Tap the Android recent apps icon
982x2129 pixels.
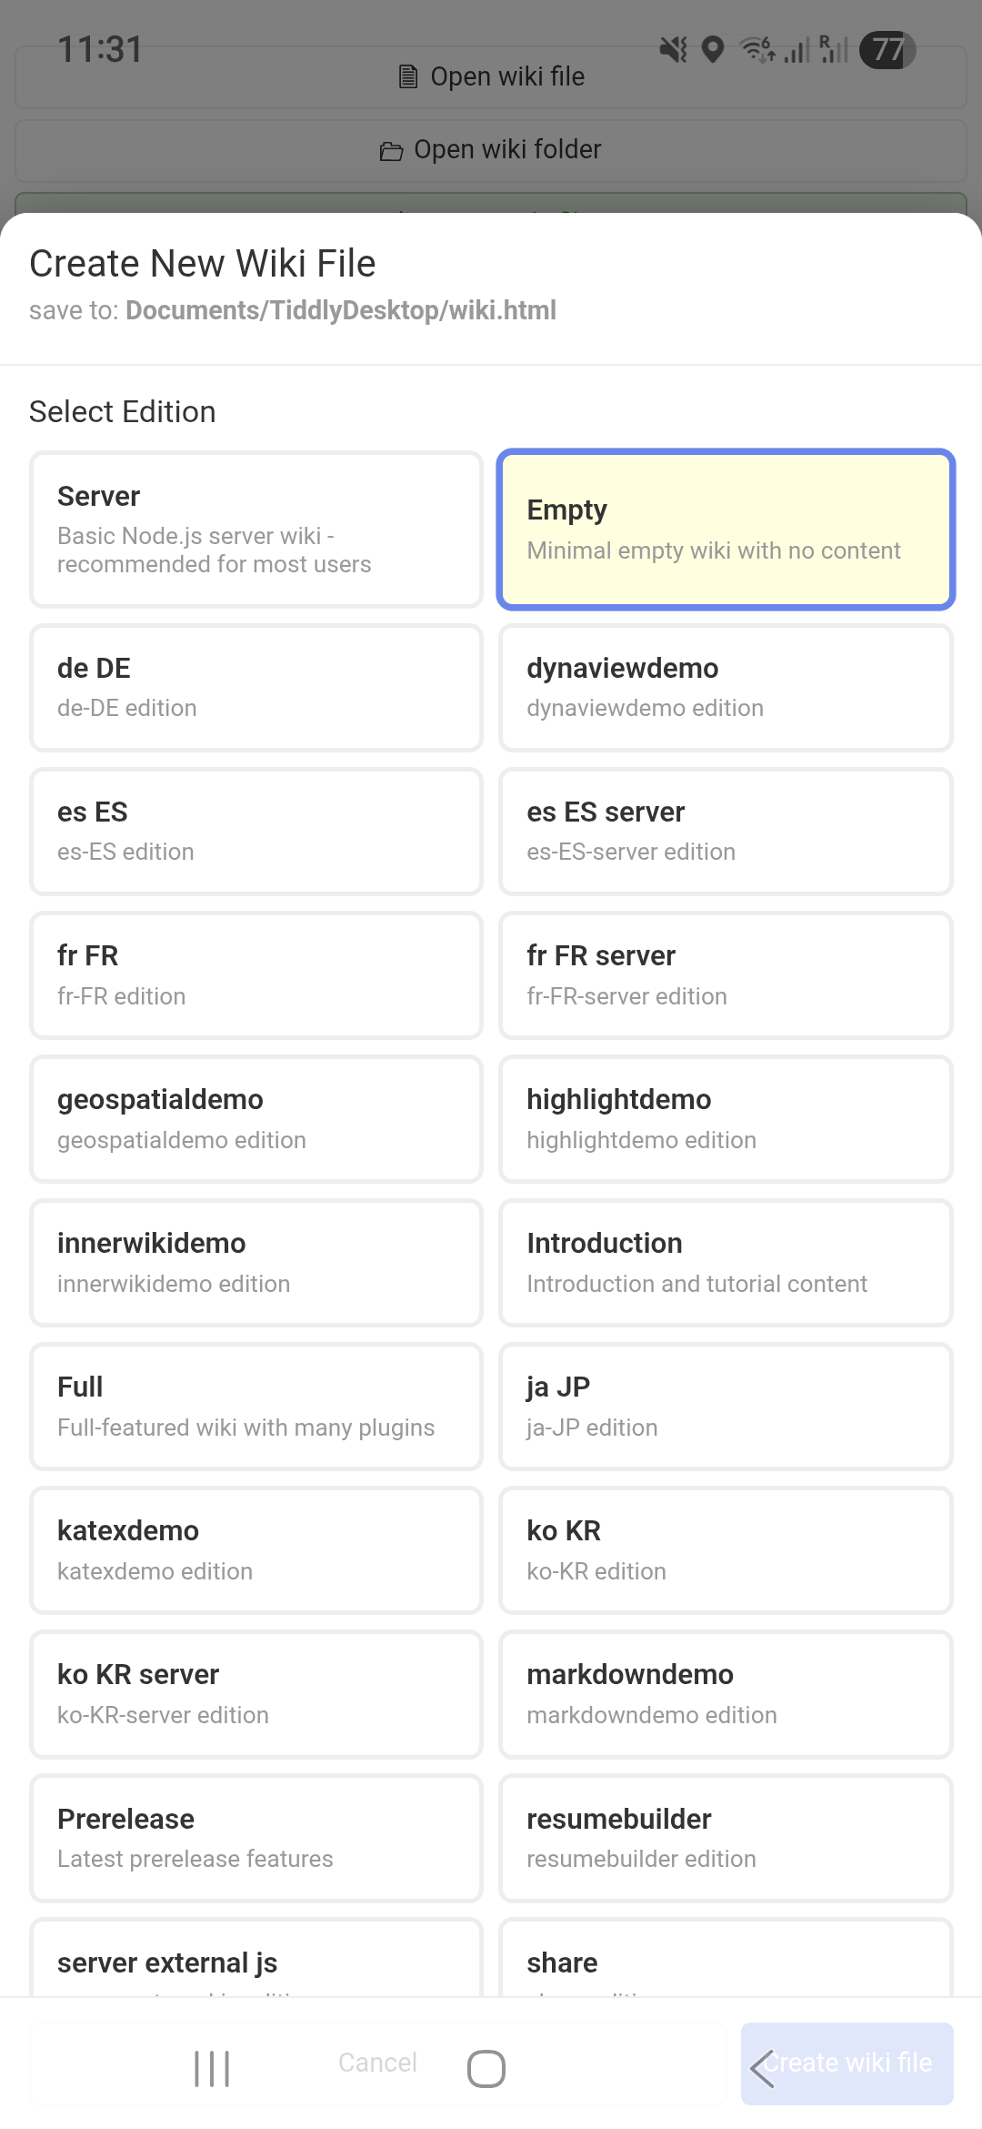pyautogui.click(x=212, y=2068)
